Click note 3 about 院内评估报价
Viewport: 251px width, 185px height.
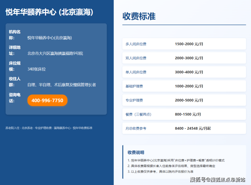(x=160, y=171)
